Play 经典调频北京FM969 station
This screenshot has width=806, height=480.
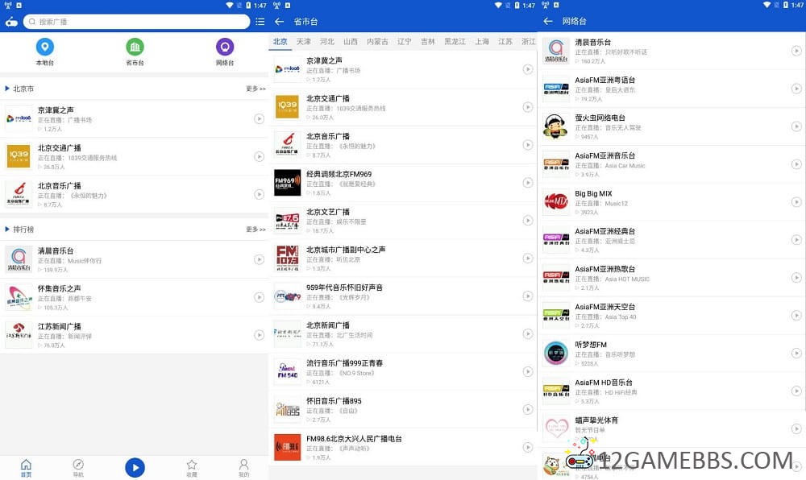[528, 183]
